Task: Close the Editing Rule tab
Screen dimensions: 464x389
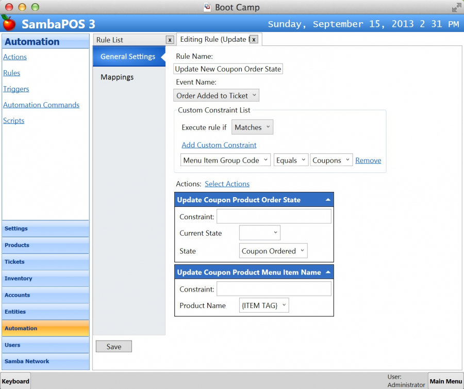Action: pos(254,40)
